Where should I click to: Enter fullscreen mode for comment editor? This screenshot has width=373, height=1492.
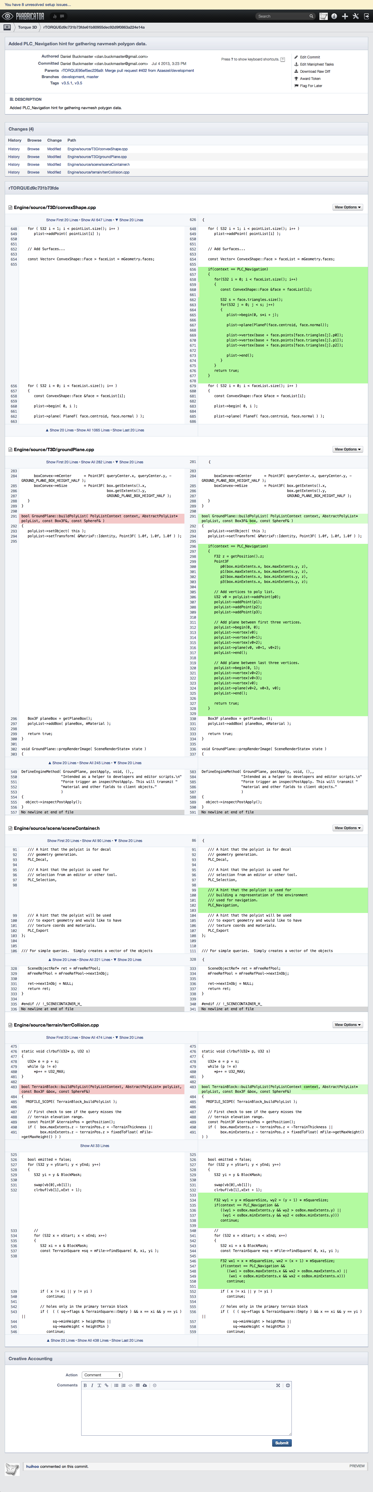[278, 1386]
